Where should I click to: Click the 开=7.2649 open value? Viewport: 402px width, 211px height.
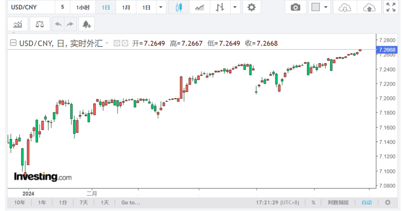(x=148, y=43)
